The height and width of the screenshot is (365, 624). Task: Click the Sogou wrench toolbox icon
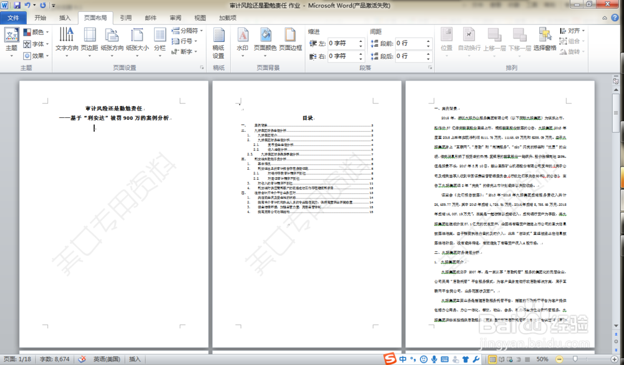pyautogui.click(x=475, y=359)
